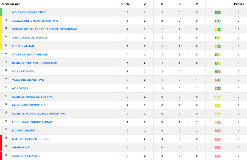Click Mazarron F.C. red P form badge
Screen dimensions: 247x160
coord(219,72)
